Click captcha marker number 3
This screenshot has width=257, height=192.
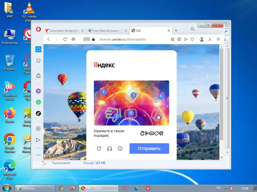[x=133, y=95]
